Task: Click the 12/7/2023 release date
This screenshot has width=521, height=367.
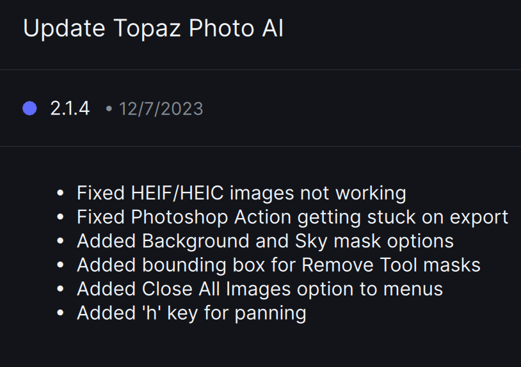Action: coord(161,109)
